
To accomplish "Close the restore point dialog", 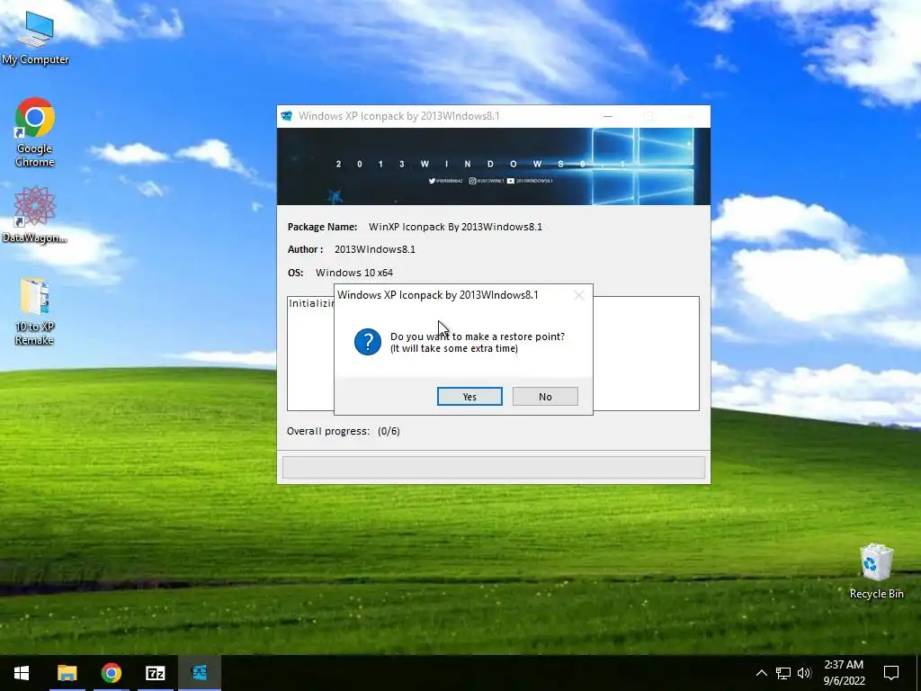I will pyautogui.click(x=578, y=295).
